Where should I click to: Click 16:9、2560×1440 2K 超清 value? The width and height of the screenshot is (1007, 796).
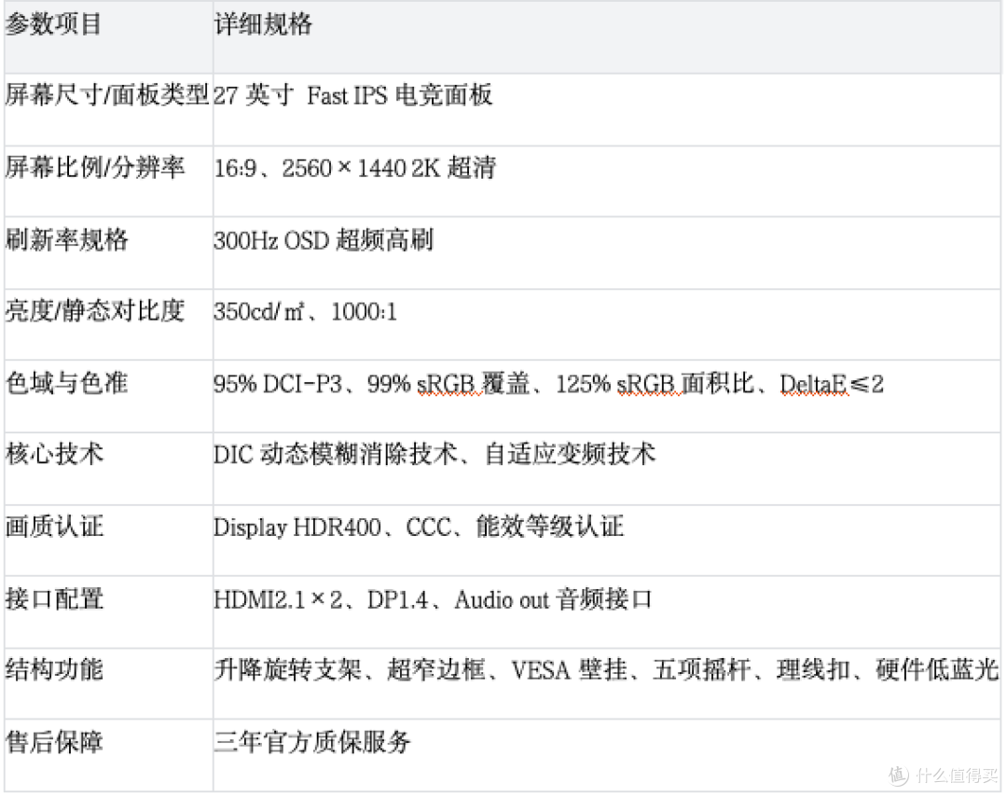[354, 168]
